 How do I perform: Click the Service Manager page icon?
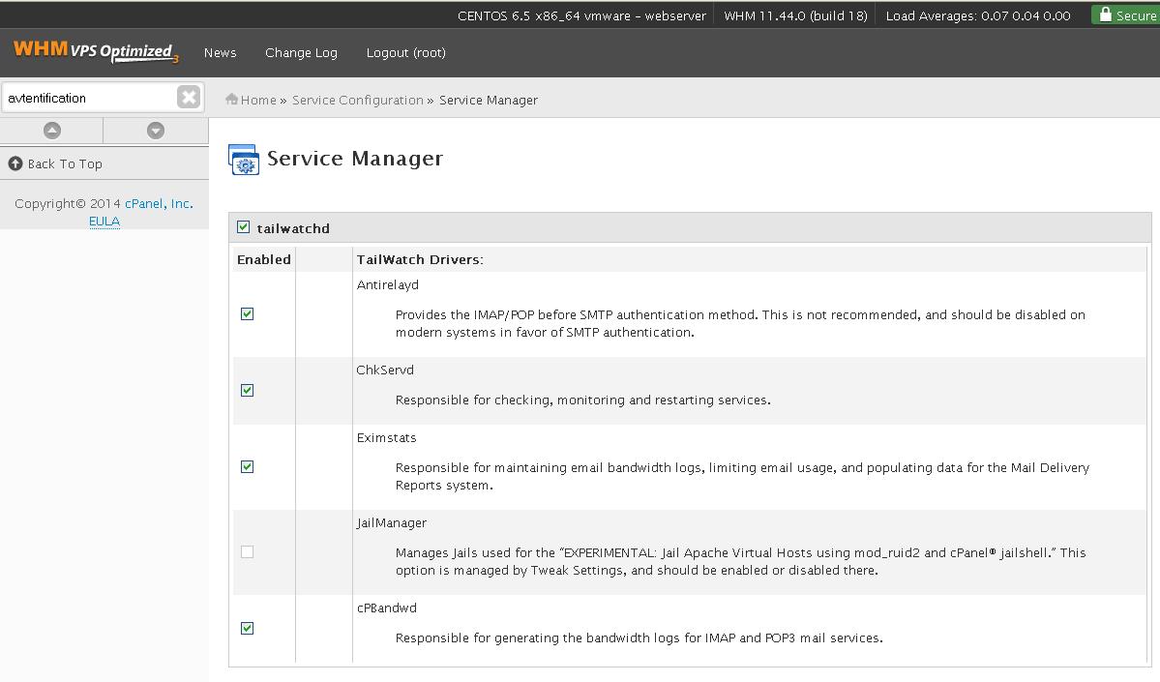244,159
